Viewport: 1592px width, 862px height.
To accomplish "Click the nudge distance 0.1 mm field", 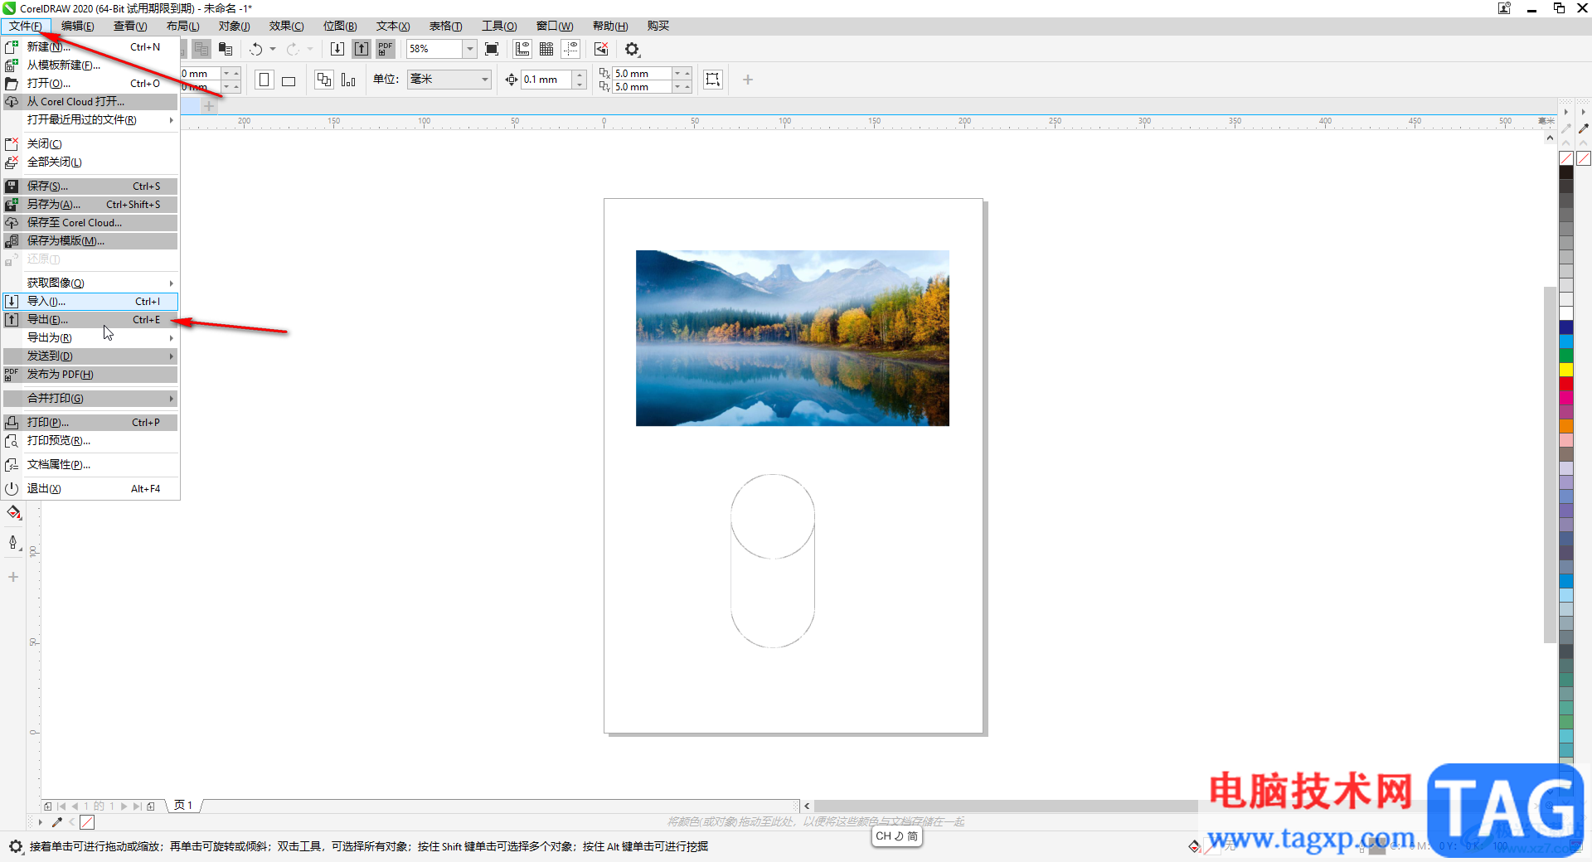I will [x=546, y=80].
